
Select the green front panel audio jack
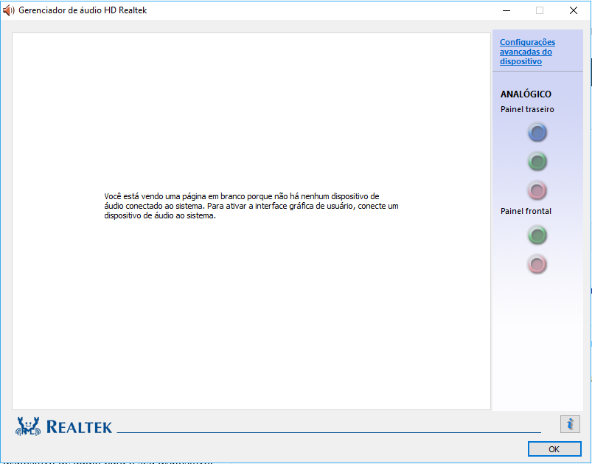(537, 235)
